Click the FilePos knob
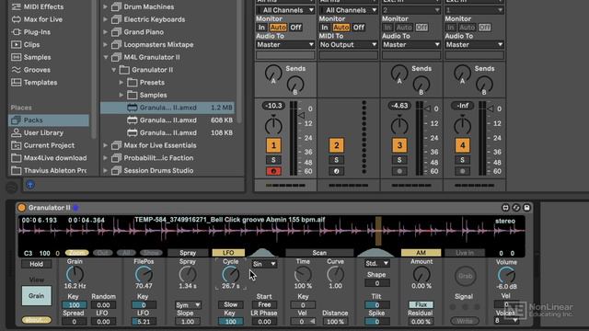This screenshot has width=589, height=331. (144, 274)
